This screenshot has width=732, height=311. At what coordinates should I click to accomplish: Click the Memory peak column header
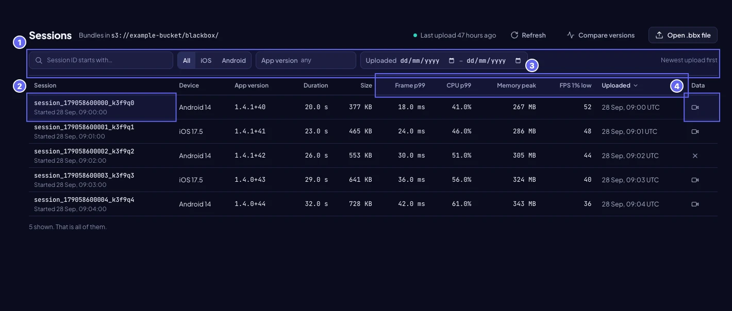[517, 85]
